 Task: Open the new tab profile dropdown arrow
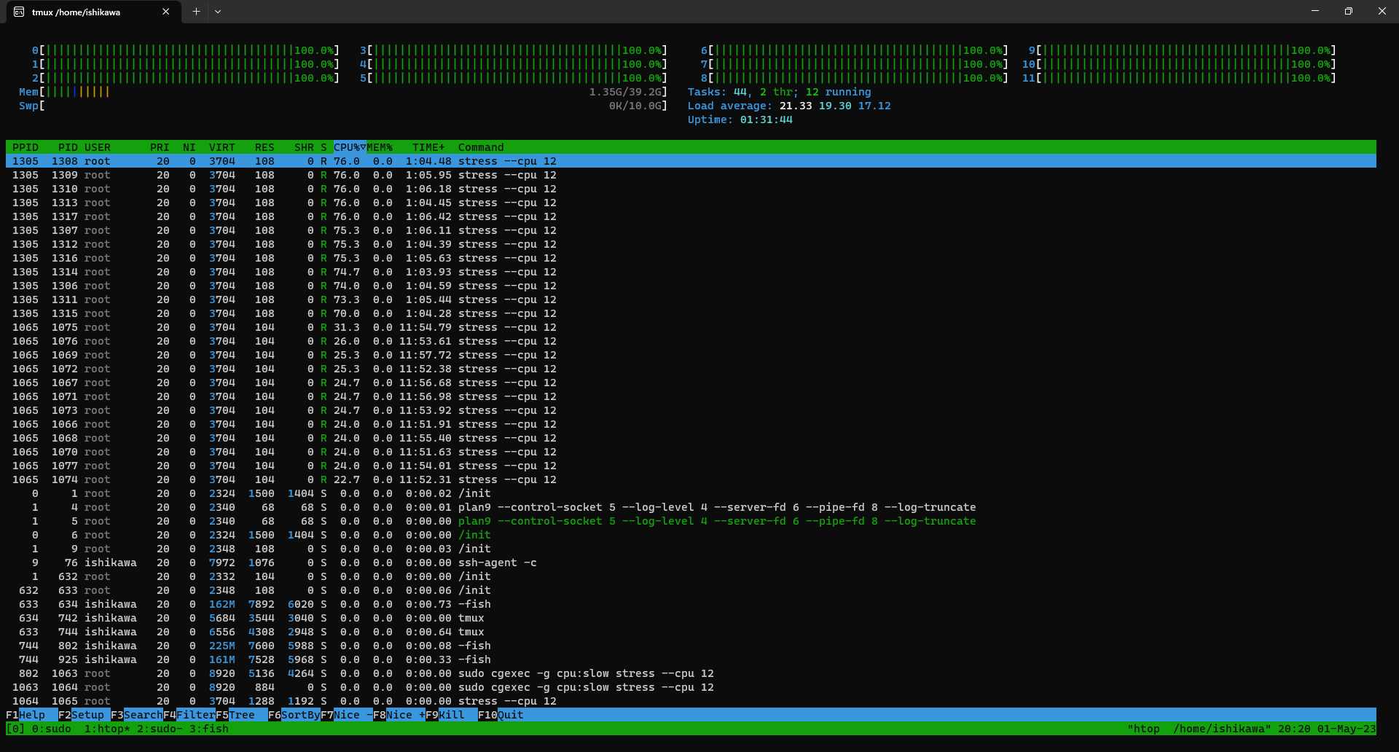pos(218,12)
